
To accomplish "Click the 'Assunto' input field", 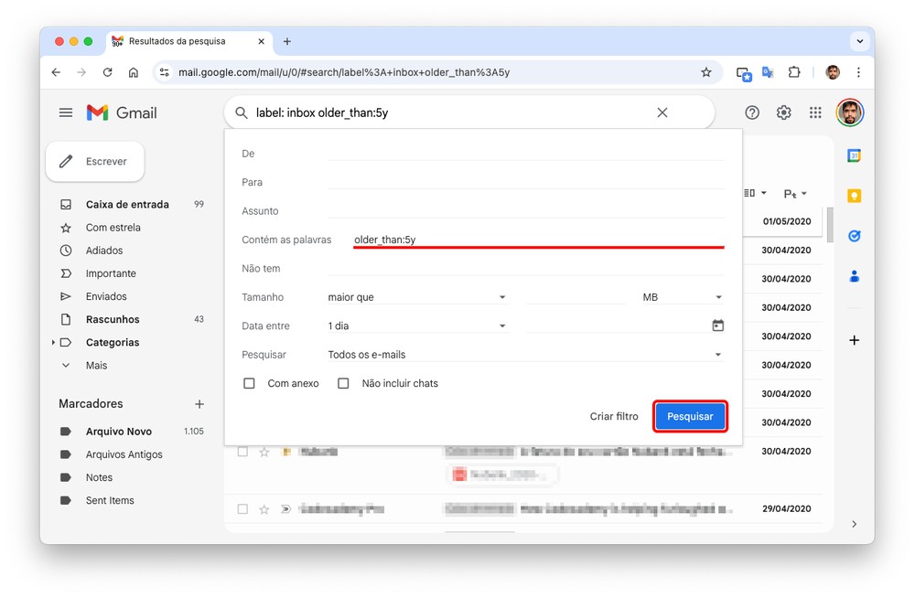I will [525, 210].
